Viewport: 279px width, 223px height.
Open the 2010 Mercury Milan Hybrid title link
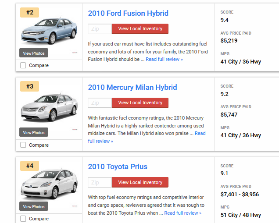132,87
